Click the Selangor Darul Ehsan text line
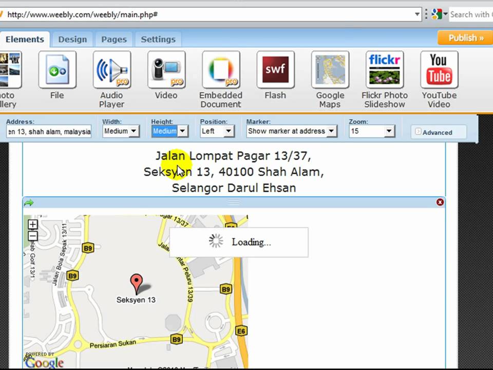This screenshot has width=493, height=370. [234, 188]
